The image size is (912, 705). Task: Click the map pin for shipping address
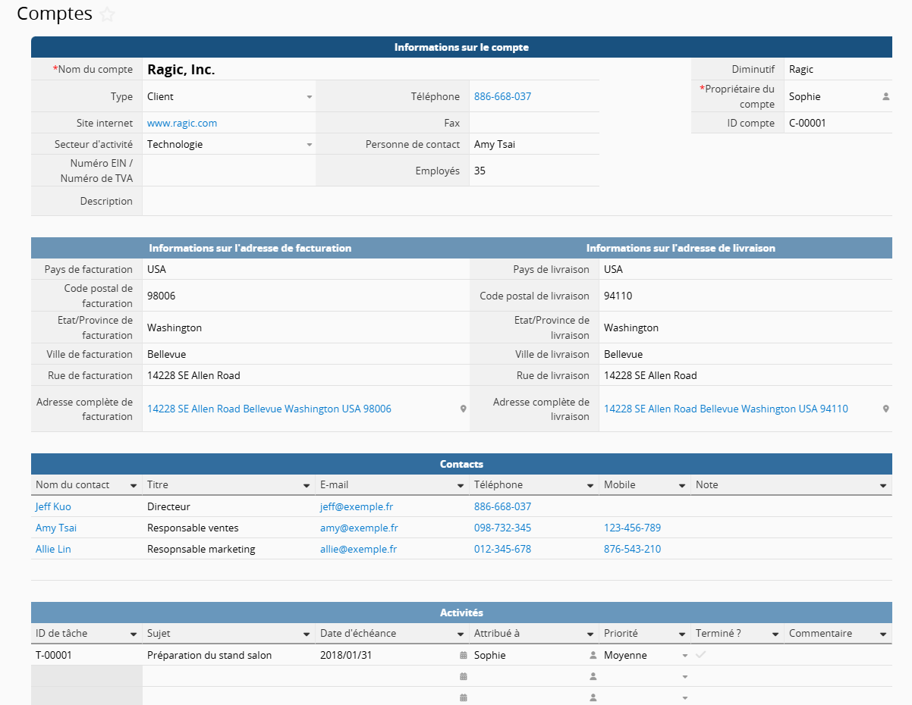[885, 409]
